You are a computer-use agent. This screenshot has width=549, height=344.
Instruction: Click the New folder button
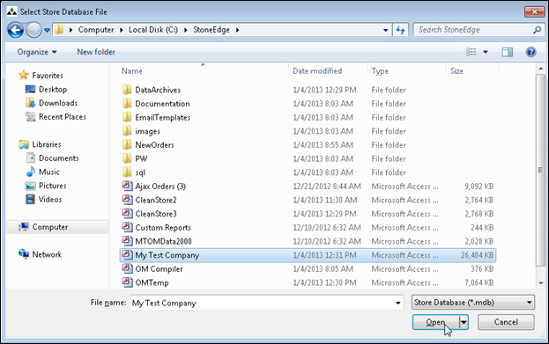click(96, 52)
